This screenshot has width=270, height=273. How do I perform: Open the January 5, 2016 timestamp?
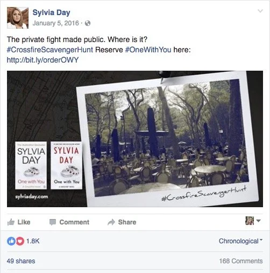coord(55,23)
